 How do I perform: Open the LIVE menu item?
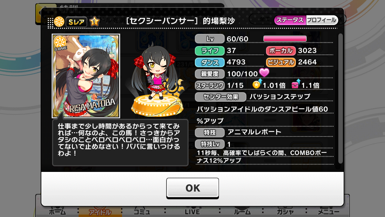coord(192,212)
